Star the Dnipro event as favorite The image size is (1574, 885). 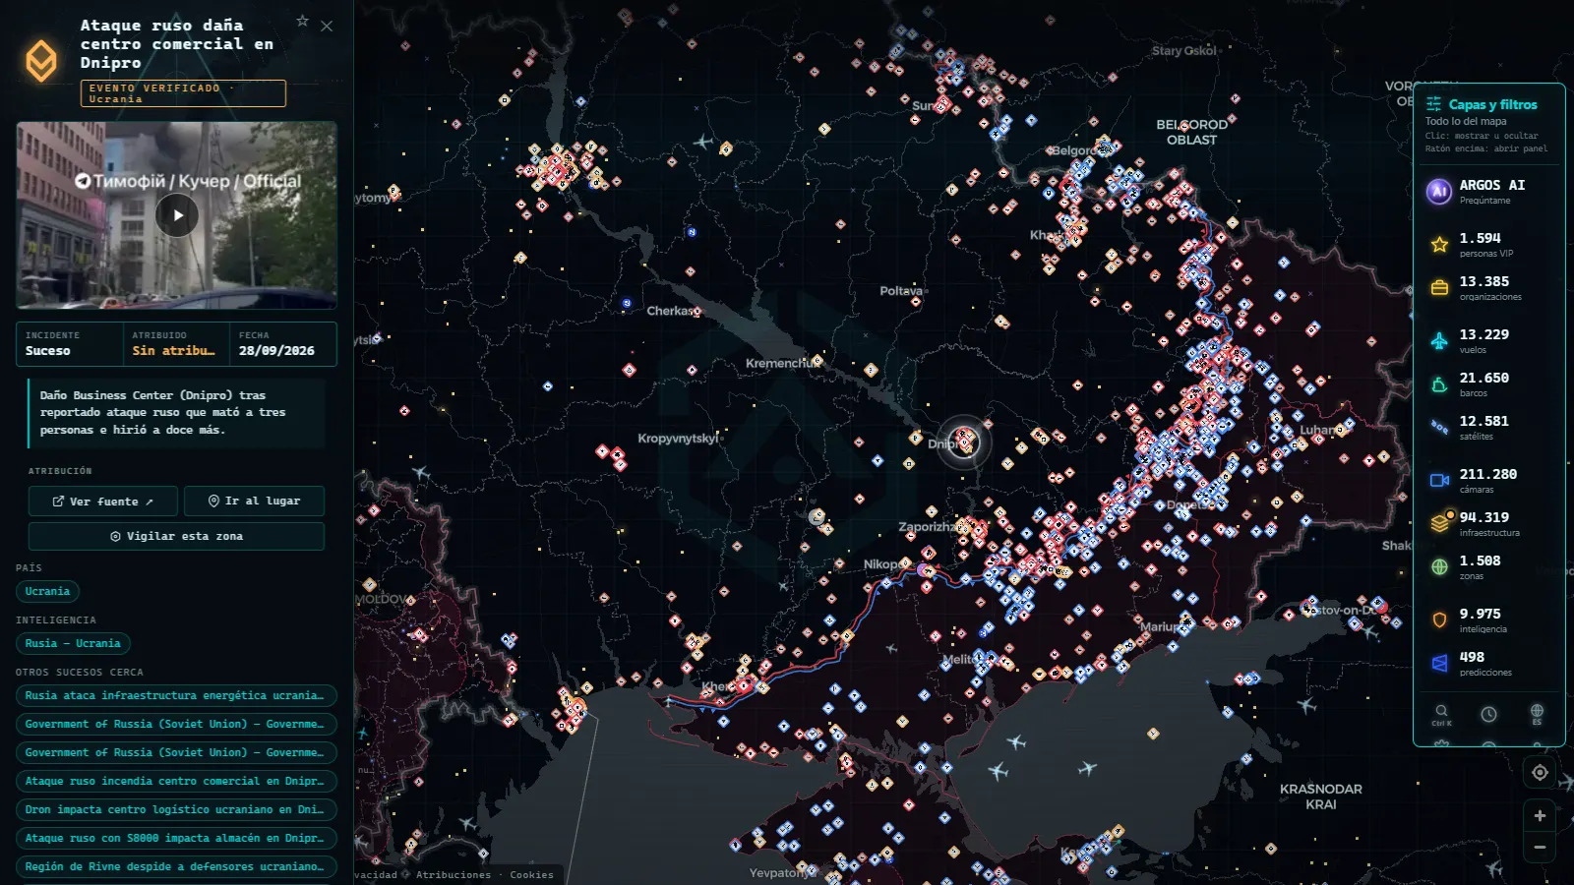click(x=303, y=21)
